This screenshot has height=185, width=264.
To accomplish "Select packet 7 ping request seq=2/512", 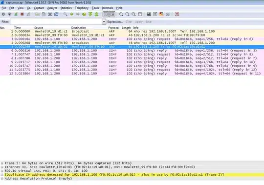I will (x=132, y=55).
